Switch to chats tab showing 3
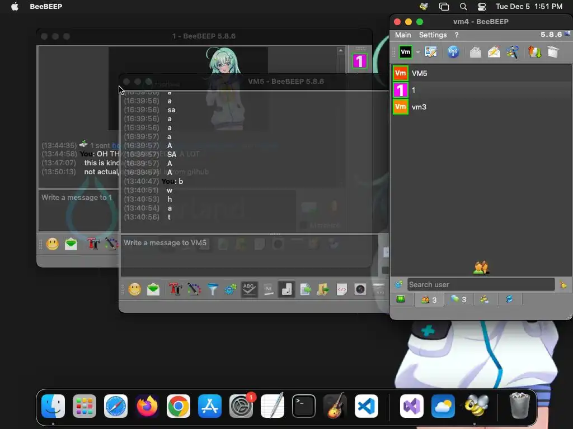 point(458,300)
